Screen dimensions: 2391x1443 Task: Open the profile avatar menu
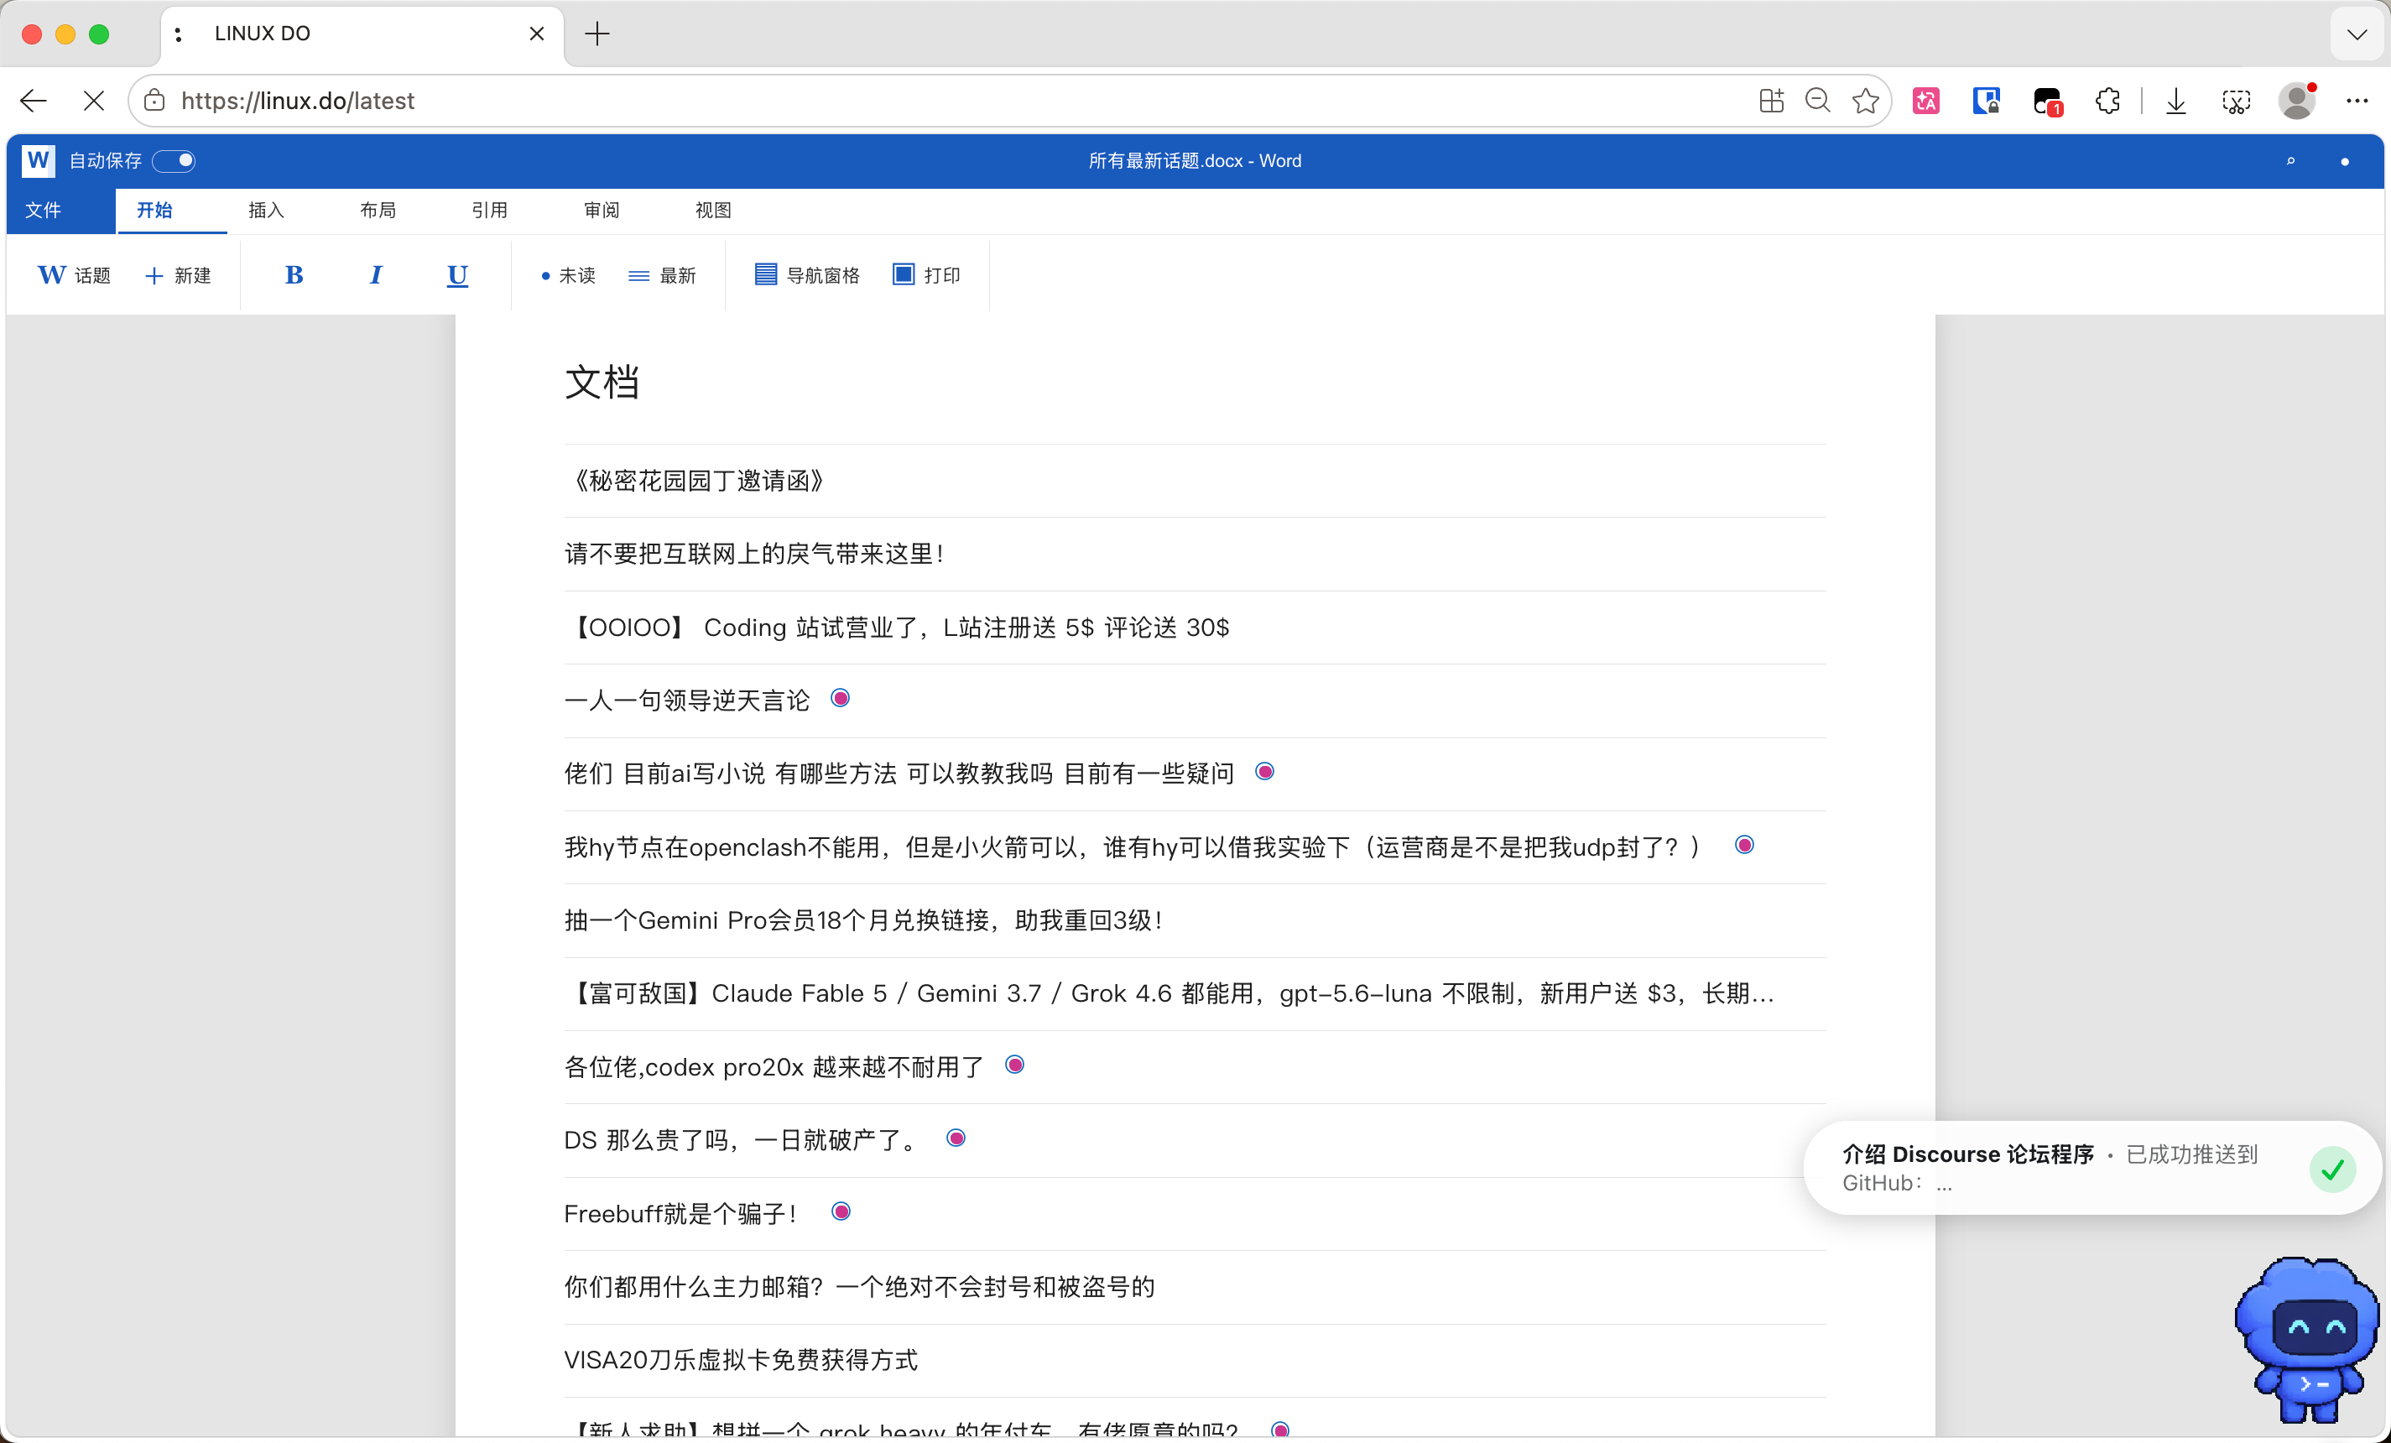point(2297,101)
